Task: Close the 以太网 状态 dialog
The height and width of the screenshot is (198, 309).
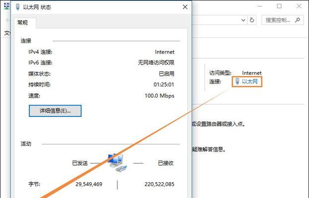Action: 185,7
